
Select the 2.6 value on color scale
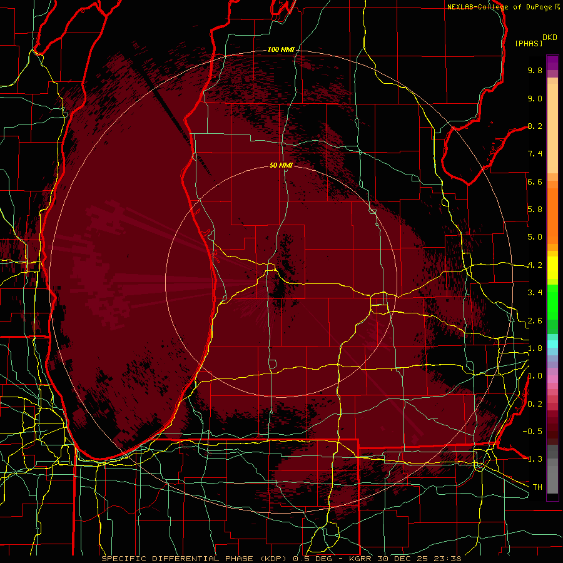pos(535,321)
